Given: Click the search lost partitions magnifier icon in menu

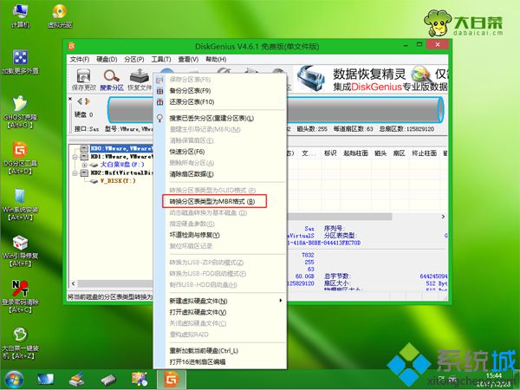Looking at the screenshot, I should 159,118.
